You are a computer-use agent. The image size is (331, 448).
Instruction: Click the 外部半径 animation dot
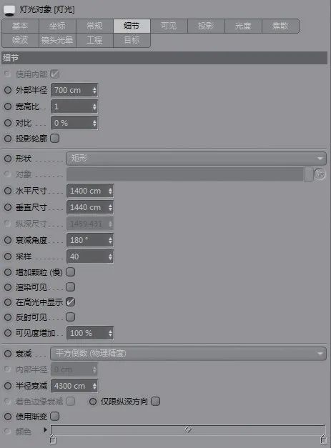tap(8, 90)
